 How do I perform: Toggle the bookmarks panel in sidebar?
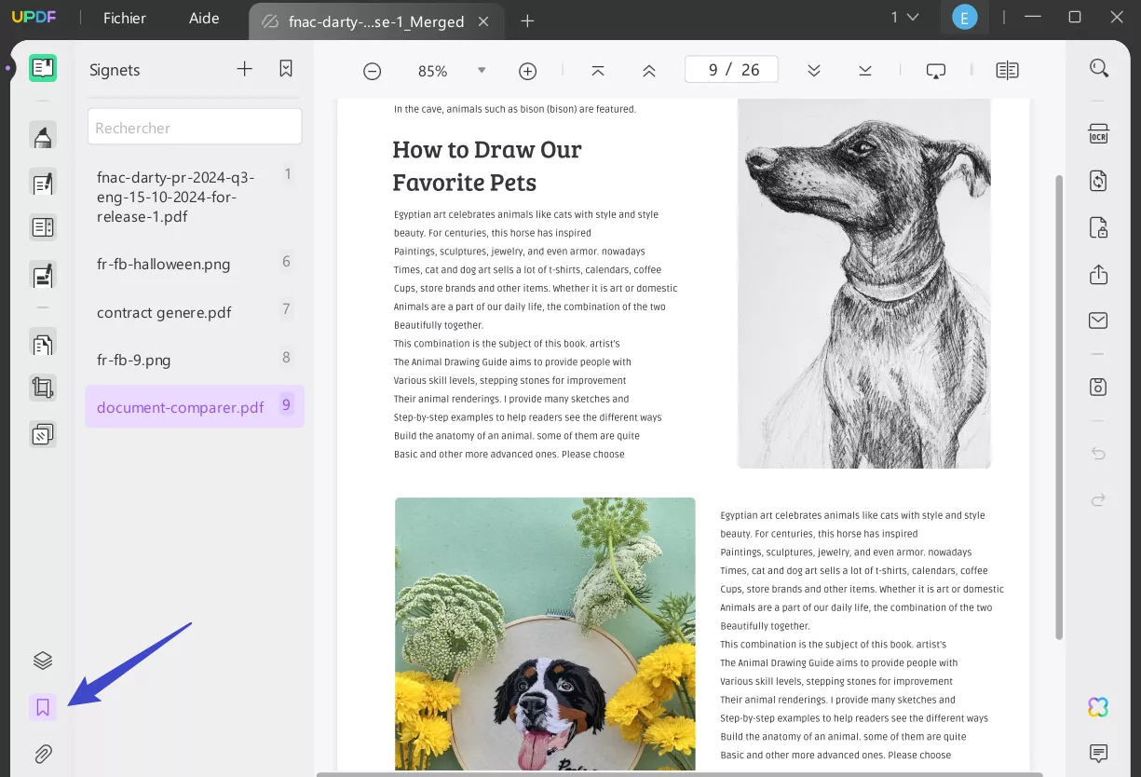click(43, 707)
